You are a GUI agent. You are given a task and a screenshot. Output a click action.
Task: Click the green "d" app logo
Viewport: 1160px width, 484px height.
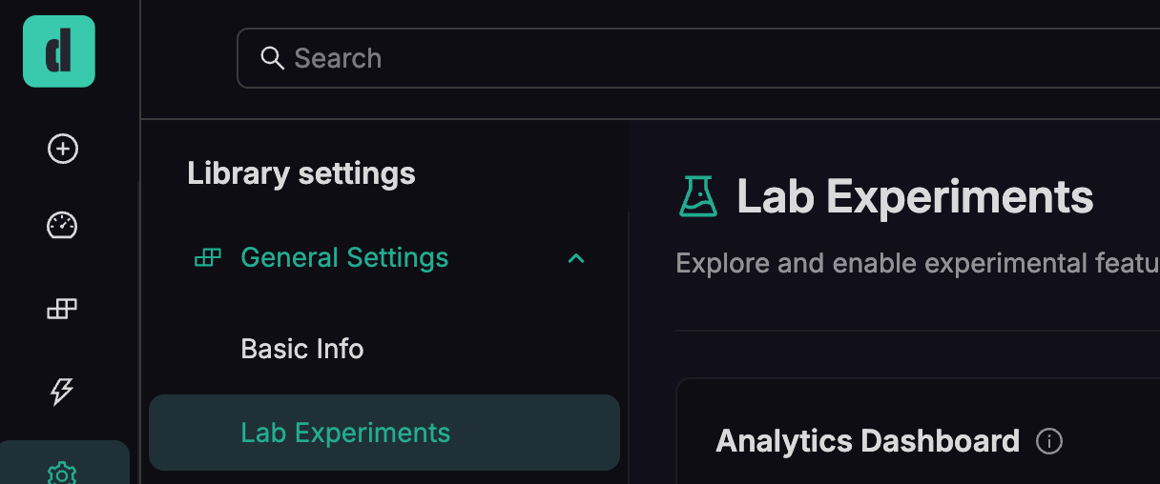59,51
